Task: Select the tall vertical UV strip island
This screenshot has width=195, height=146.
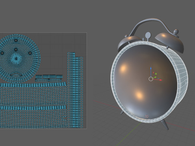Action: pyautogui.click(x=75, y=90)
